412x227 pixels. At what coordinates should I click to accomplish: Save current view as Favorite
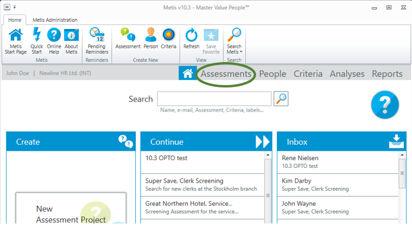[x=211, y=41]
